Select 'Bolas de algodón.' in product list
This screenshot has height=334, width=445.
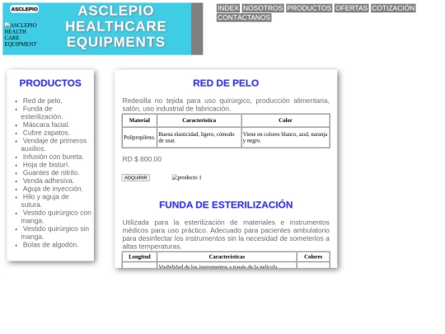[x=50, y=245]
